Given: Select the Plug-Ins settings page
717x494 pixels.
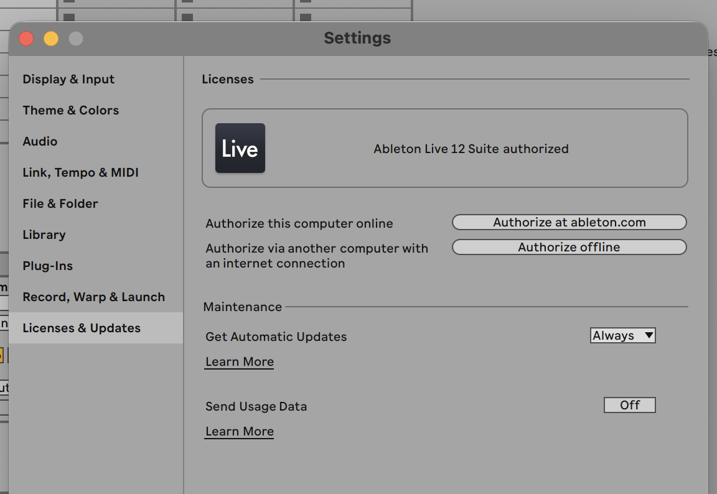Looking at the screenshot, I should click(x=47, y=266).
